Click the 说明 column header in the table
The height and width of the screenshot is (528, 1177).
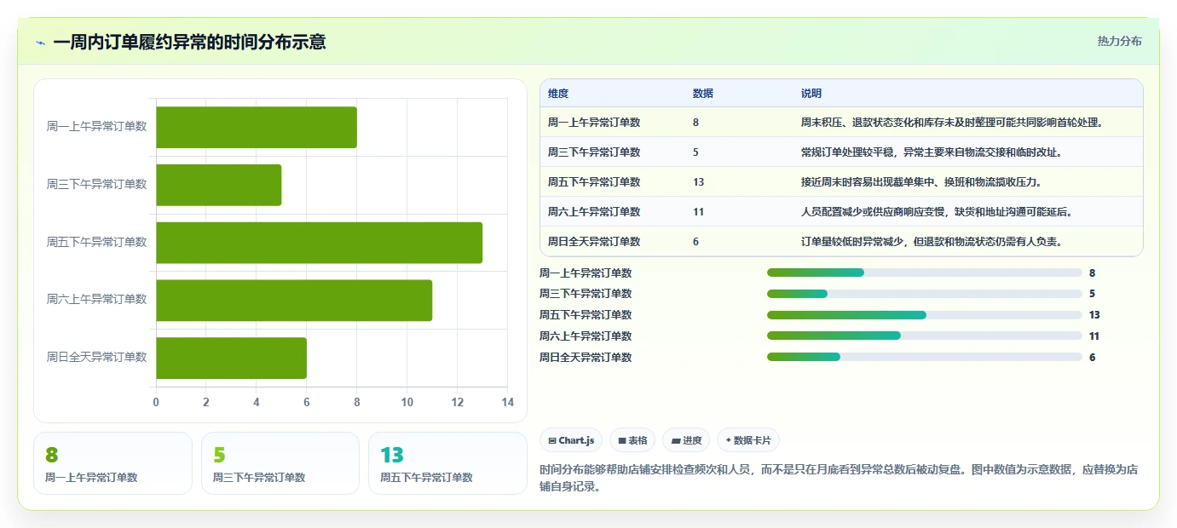point(811,94)
